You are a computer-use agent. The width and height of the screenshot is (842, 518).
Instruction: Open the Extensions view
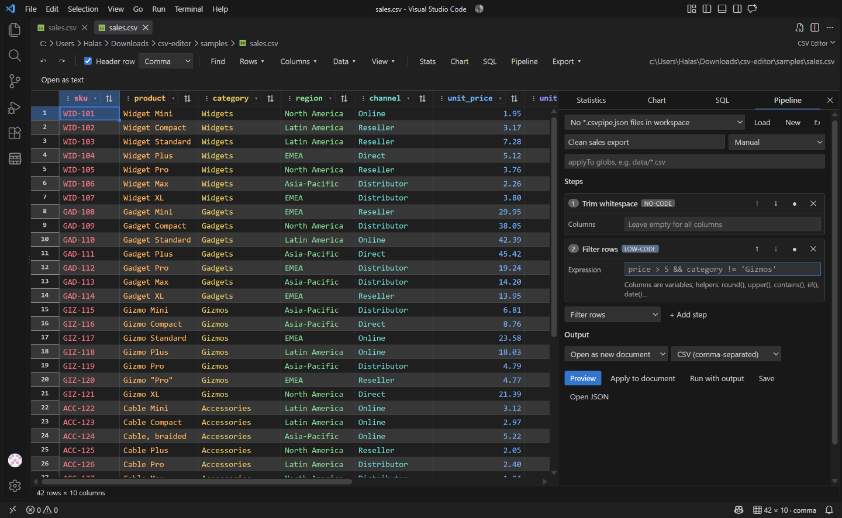(15, 133)
